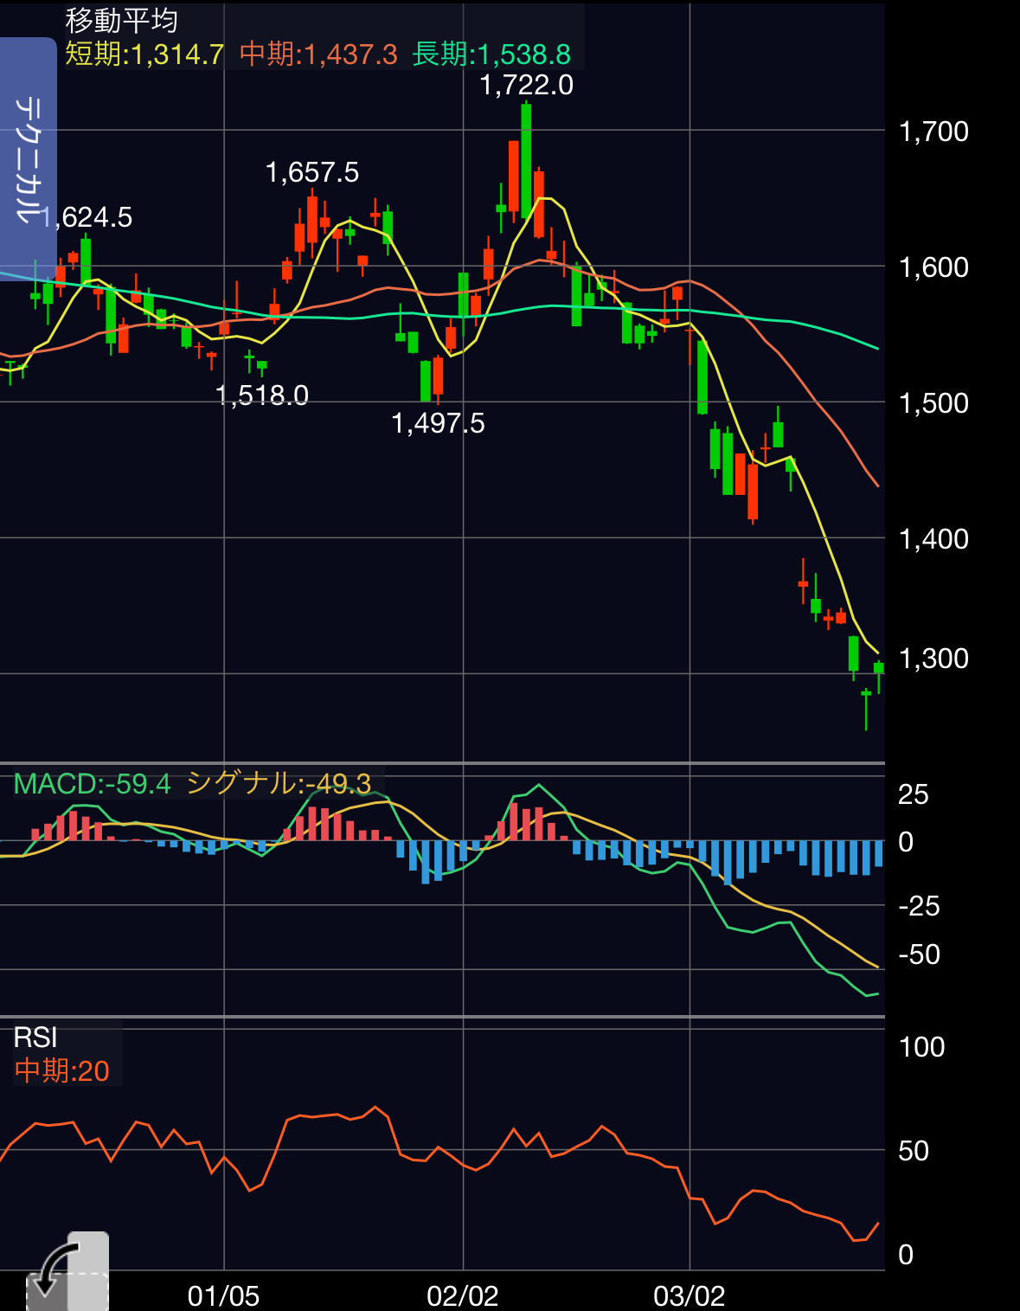This screenshot has width=1020, height=1311.
Task: Click the 02/02 date marker
Action: coord(463,1295)
